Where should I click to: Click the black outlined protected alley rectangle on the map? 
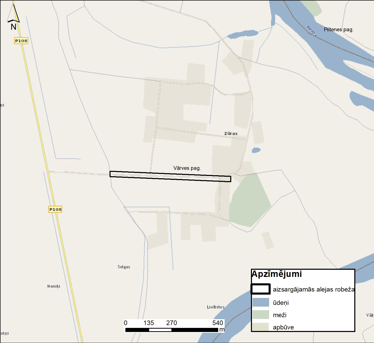pyautogui.click(x=170, y=176)
